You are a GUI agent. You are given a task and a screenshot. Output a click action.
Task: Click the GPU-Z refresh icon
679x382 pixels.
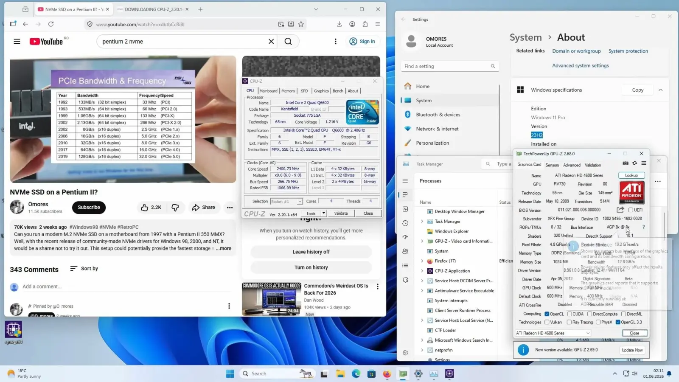tap(635, 163)
